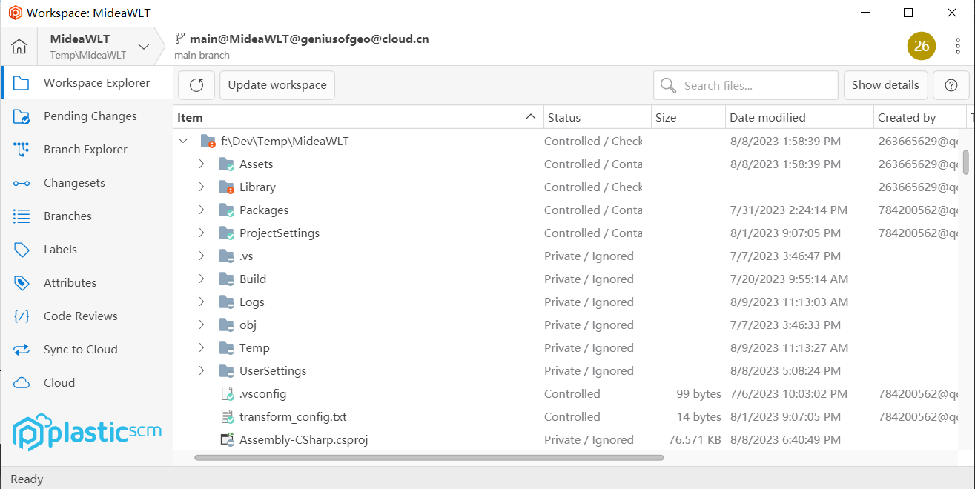Viewport: 975px width, 489px height.
Task: Collapse the f:\Dev\Temp\MideaWLT root node
Action: tap(184, 141)
